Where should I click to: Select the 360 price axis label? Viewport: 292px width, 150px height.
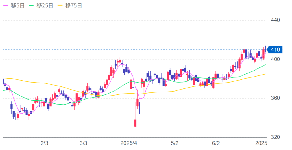(x=275, y=98)
